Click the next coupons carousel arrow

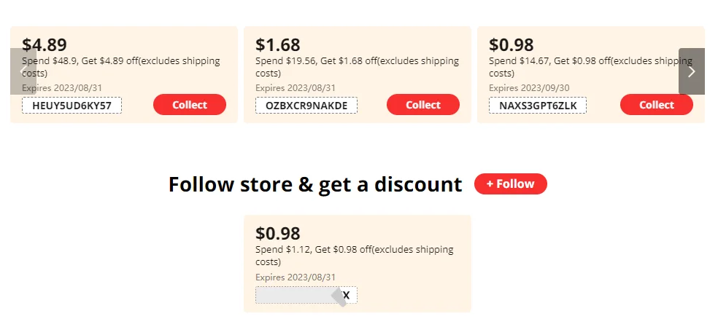tap(692, 71)
